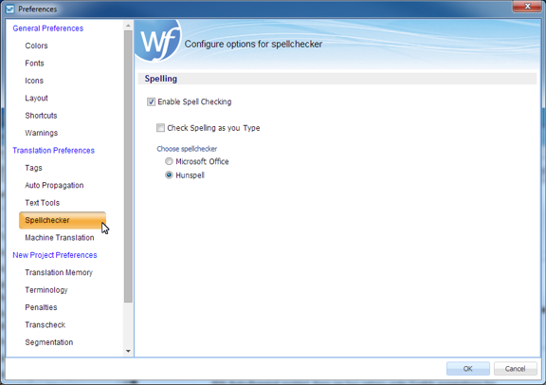Open General Preferences section

(x=48, y=28)
